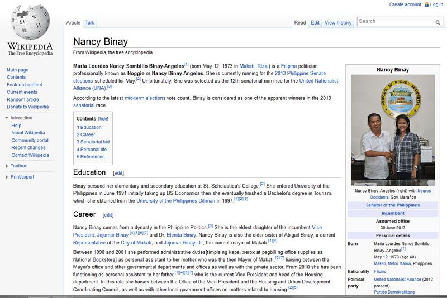The width and height of the screenshot is (447, 298).
Task: Hide the Contents table
Action: pos(103,119)
